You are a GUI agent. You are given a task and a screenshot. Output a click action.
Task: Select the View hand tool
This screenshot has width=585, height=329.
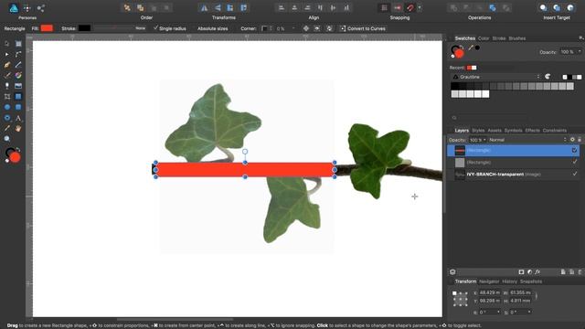click(18, 128)
